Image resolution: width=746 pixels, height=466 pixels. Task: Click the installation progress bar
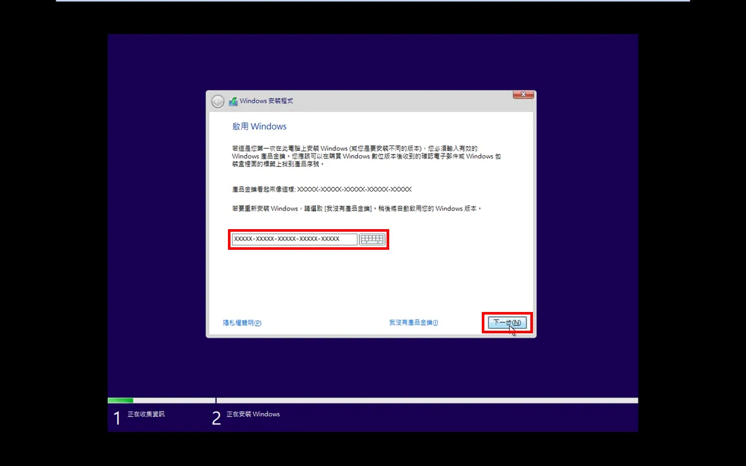coord(372,401)
